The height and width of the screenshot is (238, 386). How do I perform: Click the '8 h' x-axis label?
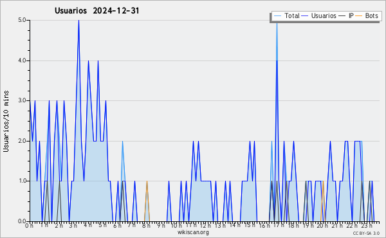[146, 226]
